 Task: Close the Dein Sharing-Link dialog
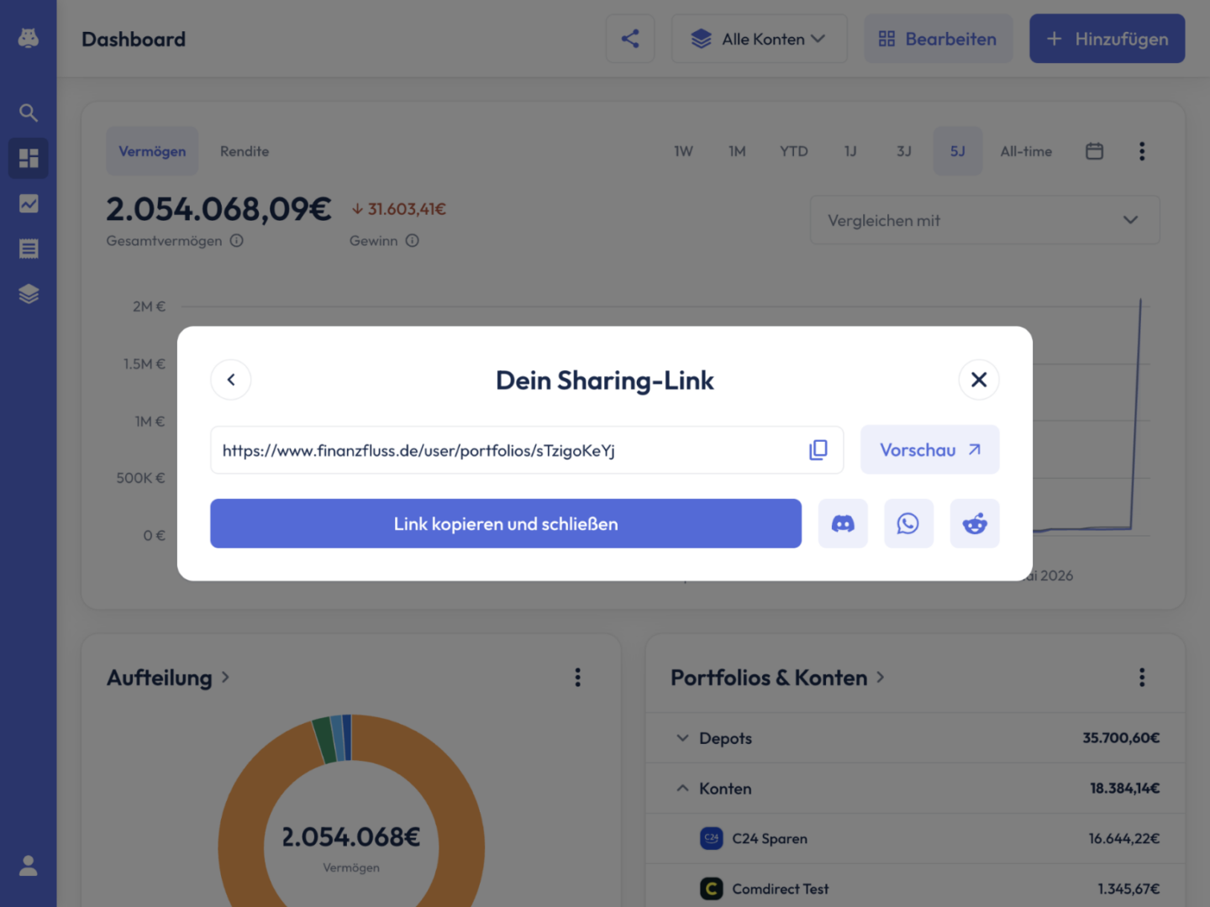[x=979, y=380]
